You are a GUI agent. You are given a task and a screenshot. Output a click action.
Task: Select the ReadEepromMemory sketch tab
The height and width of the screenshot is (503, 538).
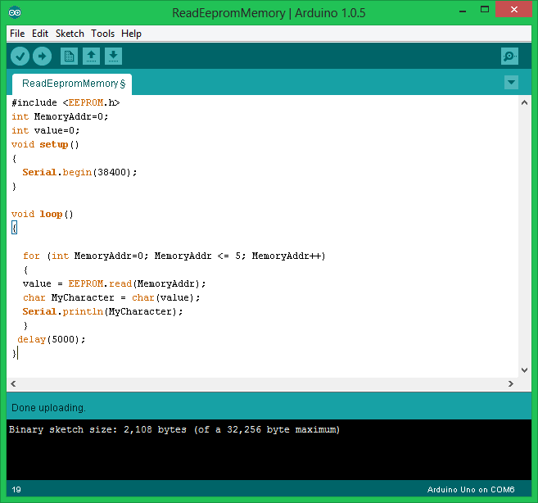72,84
